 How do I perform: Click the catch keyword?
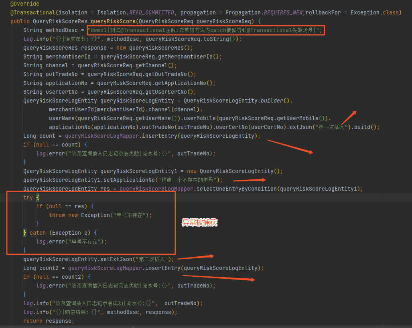38,233
